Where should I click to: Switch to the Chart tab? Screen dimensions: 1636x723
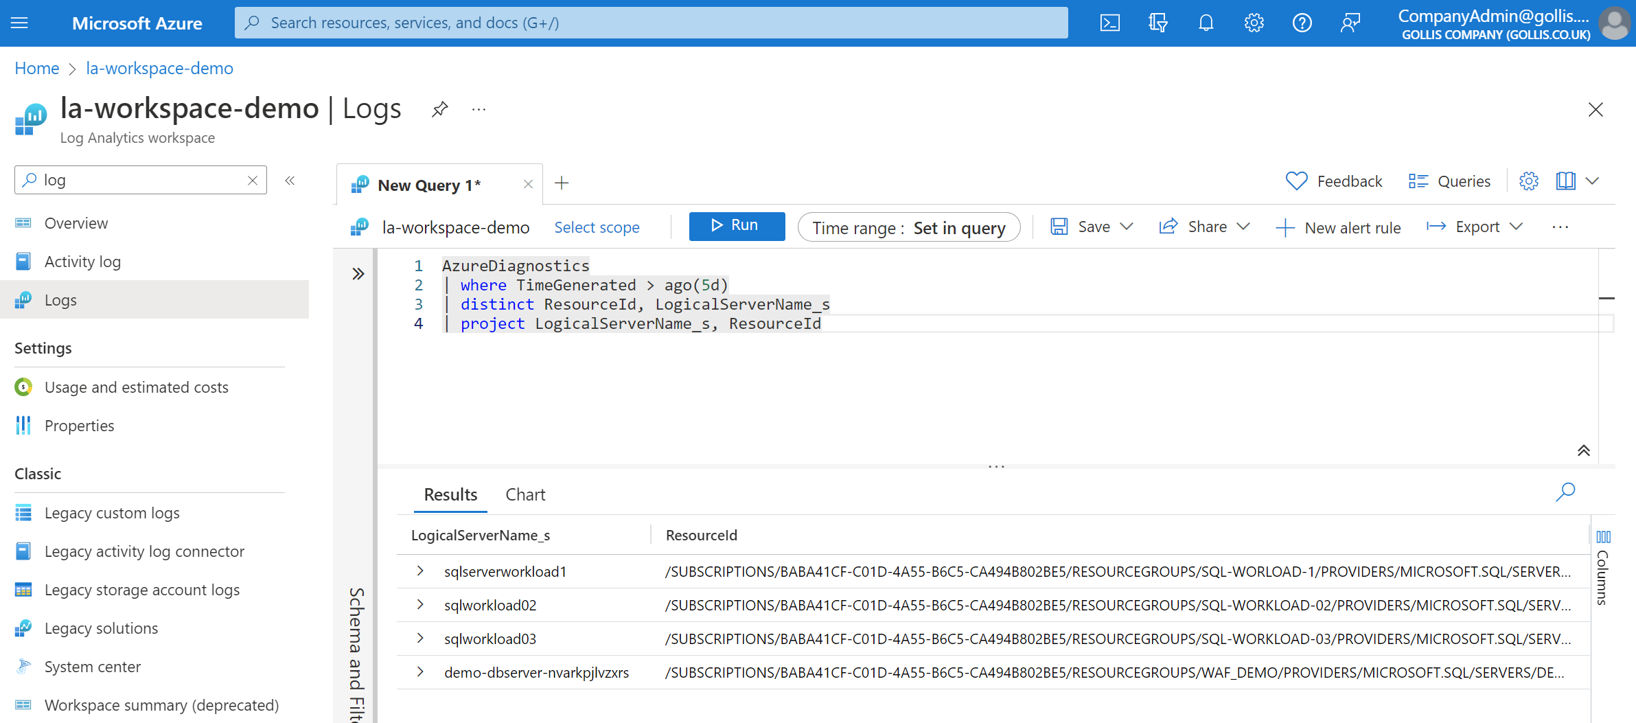(525, 494)
